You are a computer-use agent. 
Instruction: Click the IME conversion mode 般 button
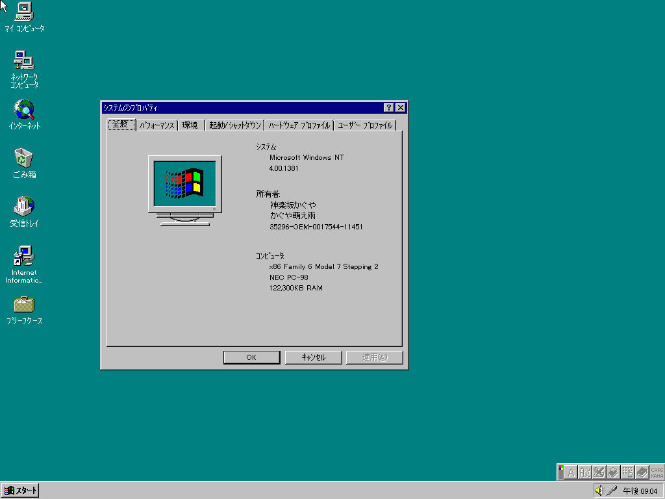pos(585,472)
